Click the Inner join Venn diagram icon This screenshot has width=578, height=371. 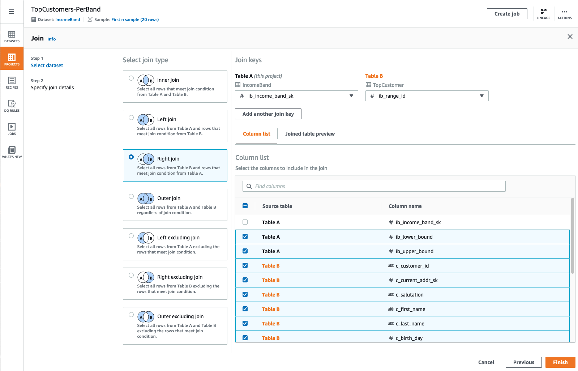pyautogui.click(x=146, y=80)
